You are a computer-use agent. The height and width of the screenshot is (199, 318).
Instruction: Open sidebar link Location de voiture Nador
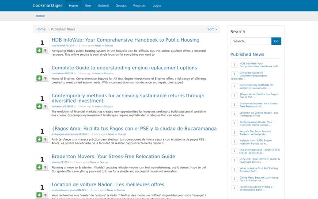tap(259, 114)
